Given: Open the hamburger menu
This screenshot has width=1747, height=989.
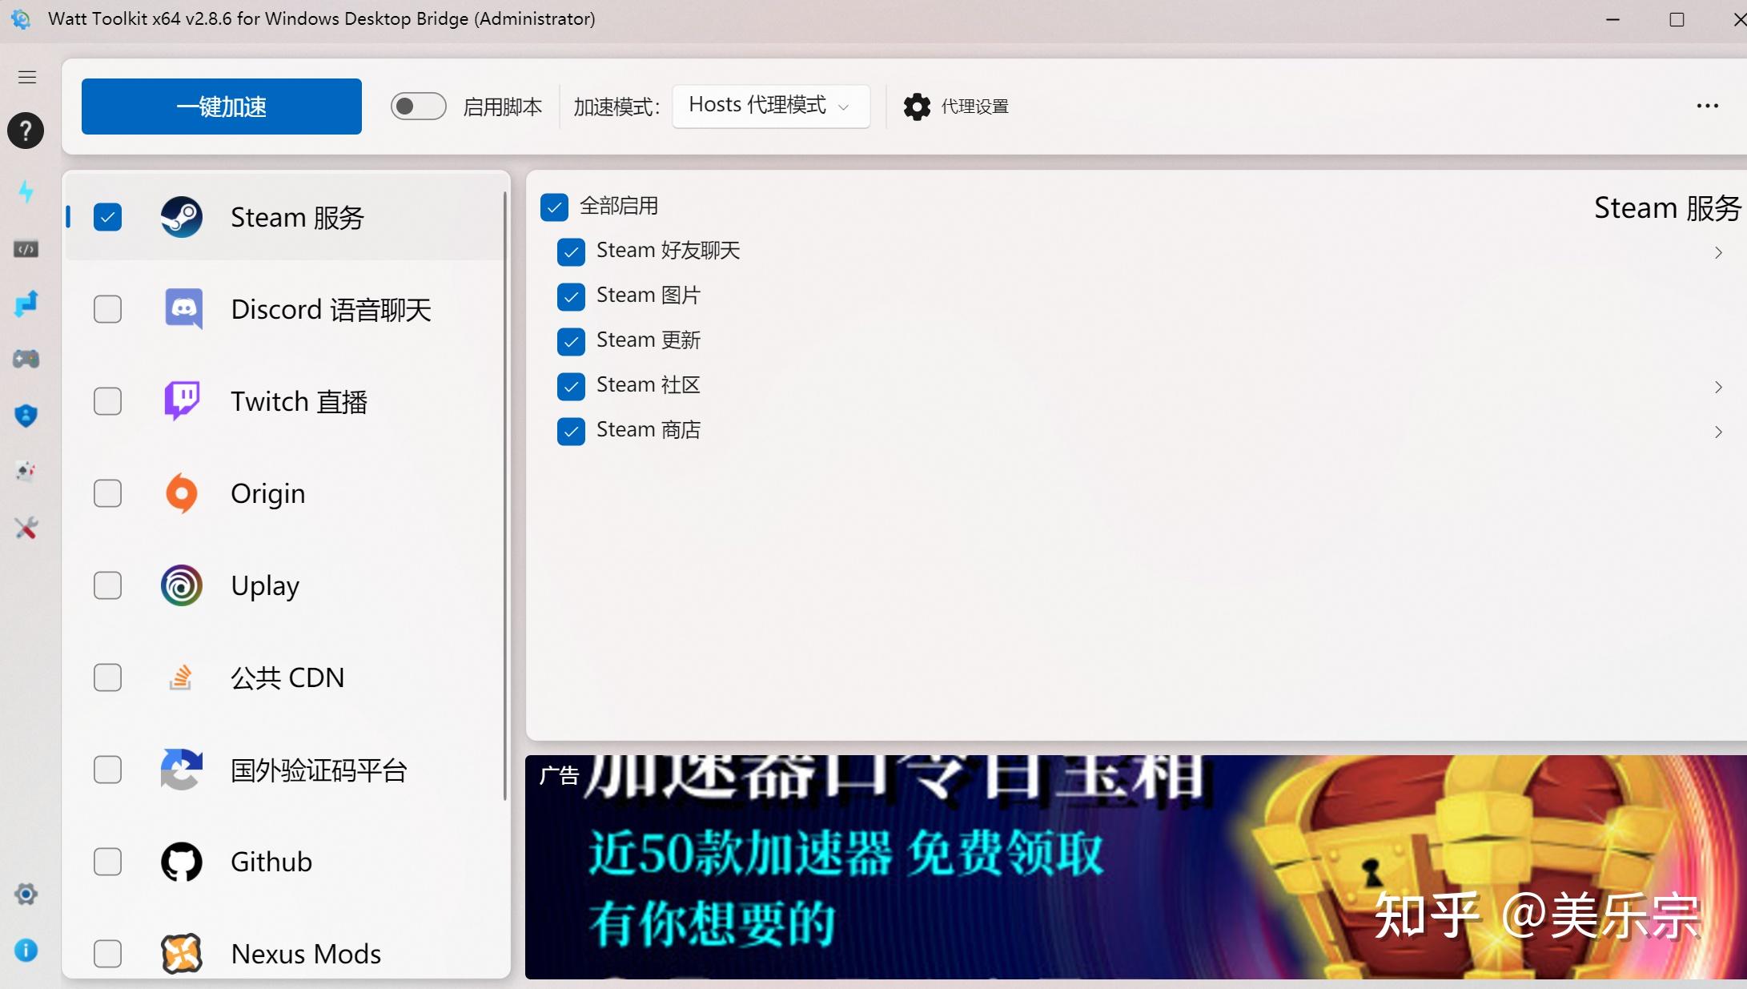Looking at the screenshot, I should 26,77.
